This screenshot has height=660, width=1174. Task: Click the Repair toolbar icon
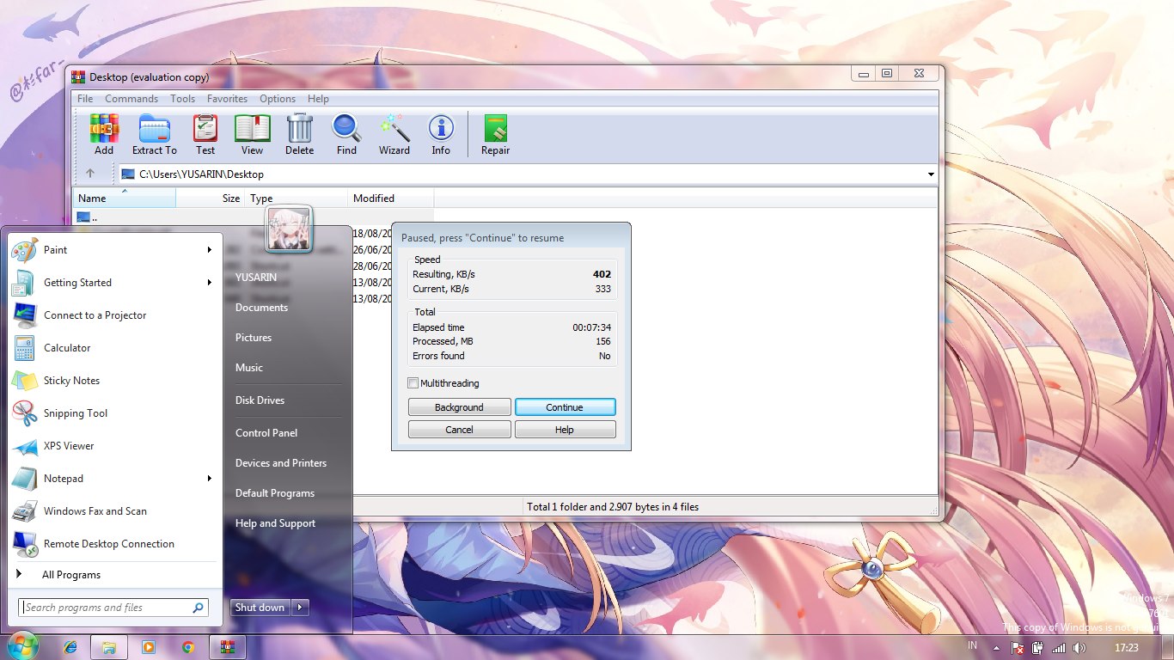[495, 129]
